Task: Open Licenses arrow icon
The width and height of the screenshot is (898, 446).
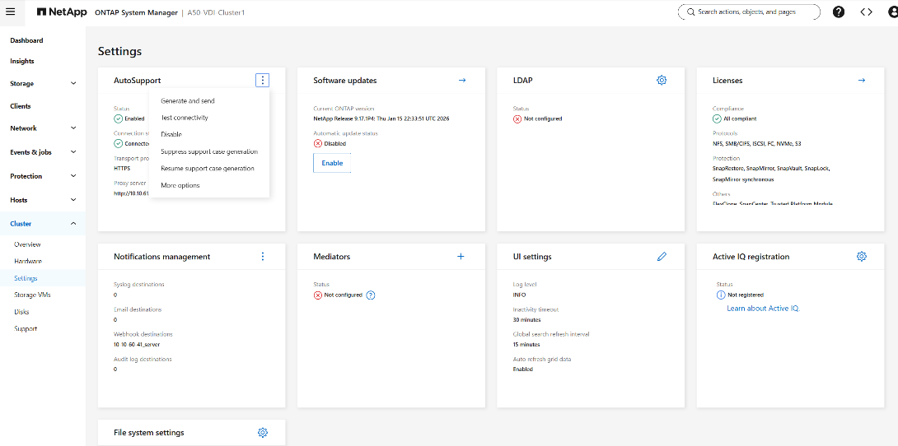Action: (862, 81)
